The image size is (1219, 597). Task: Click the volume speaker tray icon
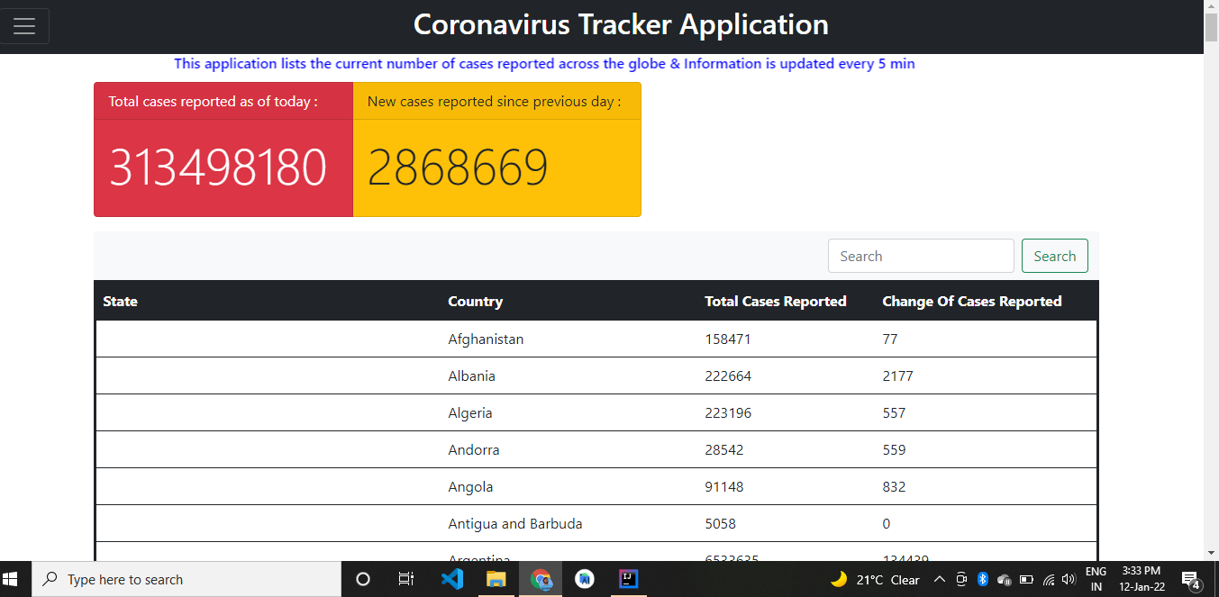point(1069,579)
